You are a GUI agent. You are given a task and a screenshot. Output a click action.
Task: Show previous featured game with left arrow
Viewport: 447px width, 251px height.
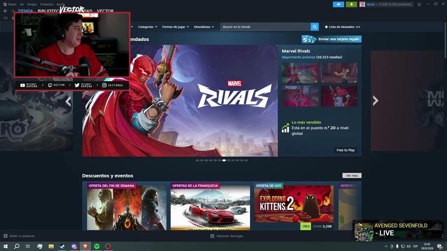coord(68,101)
